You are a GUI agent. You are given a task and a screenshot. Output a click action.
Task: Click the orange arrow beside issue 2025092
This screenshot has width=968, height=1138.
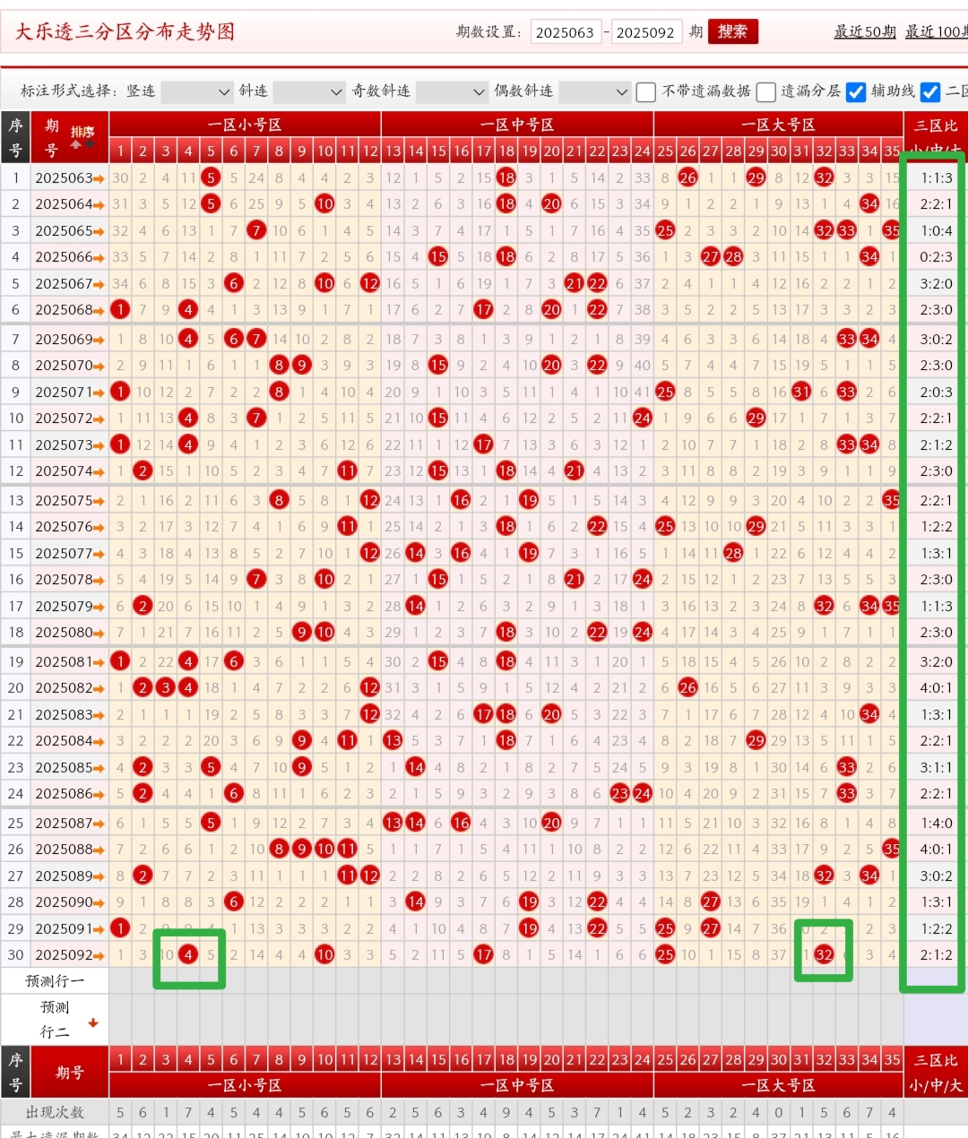coord(99,956)
